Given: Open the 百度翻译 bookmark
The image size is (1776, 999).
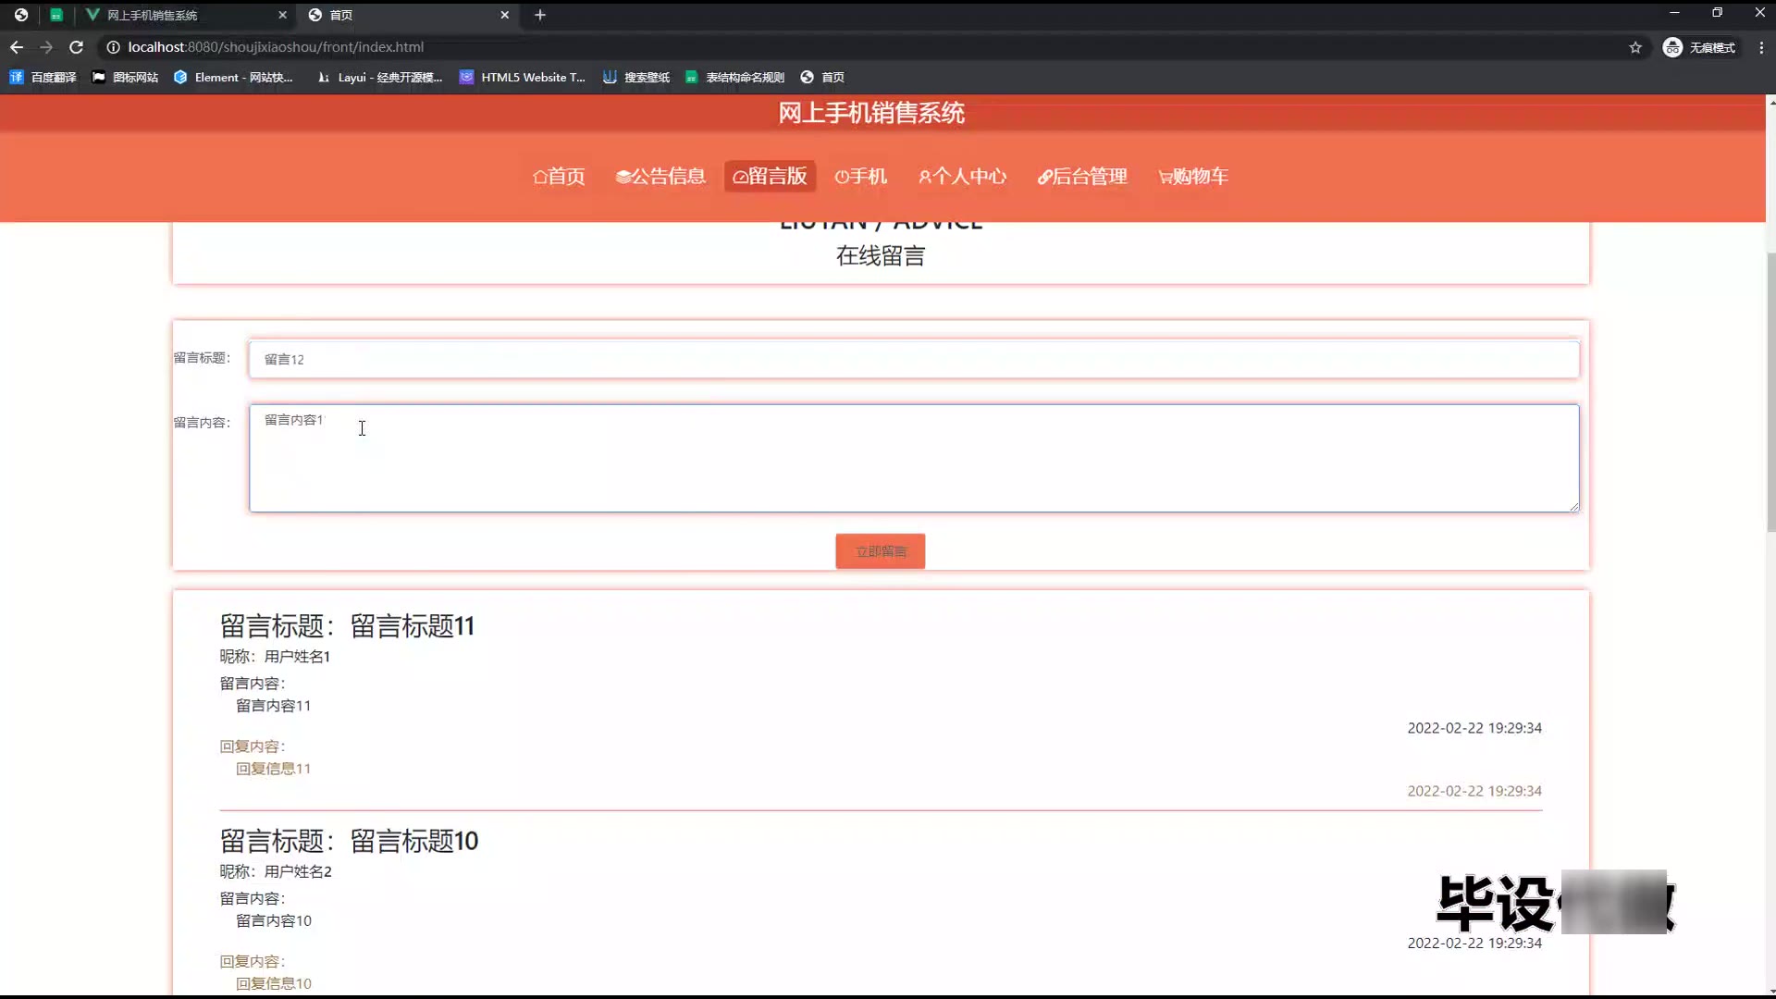Looking at the screenshot, I should [43, 78].
